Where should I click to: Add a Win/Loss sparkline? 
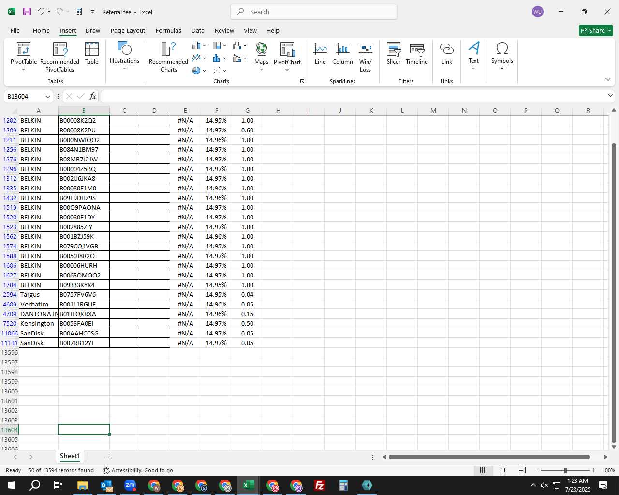pos(366,57)
